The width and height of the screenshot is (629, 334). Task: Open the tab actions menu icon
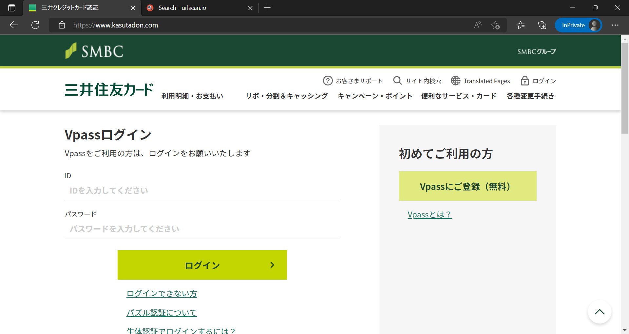12,8
